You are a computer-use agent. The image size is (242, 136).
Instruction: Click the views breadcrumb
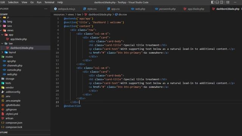tap(71, 14)
